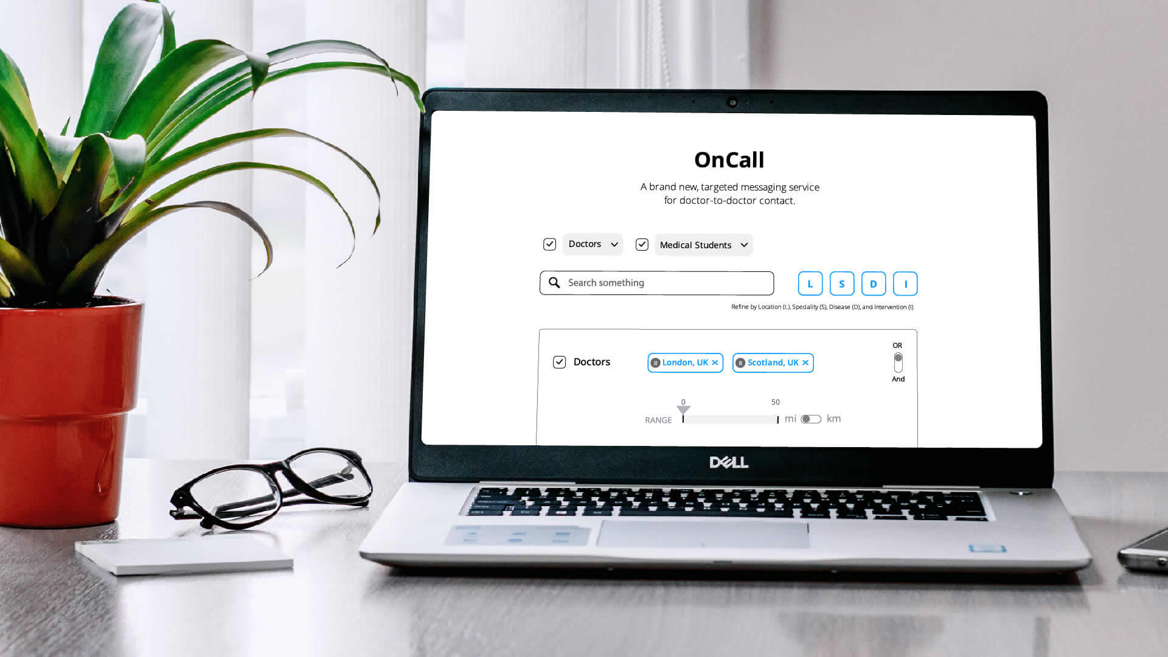This screenshot has height=657, width=1168.
Task: Toggle Doctors filter checkbox in results panel
Action: tap(559, 362)
